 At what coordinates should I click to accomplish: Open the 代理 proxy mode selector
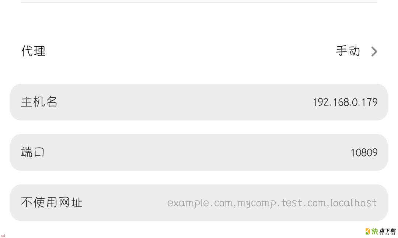199,51
